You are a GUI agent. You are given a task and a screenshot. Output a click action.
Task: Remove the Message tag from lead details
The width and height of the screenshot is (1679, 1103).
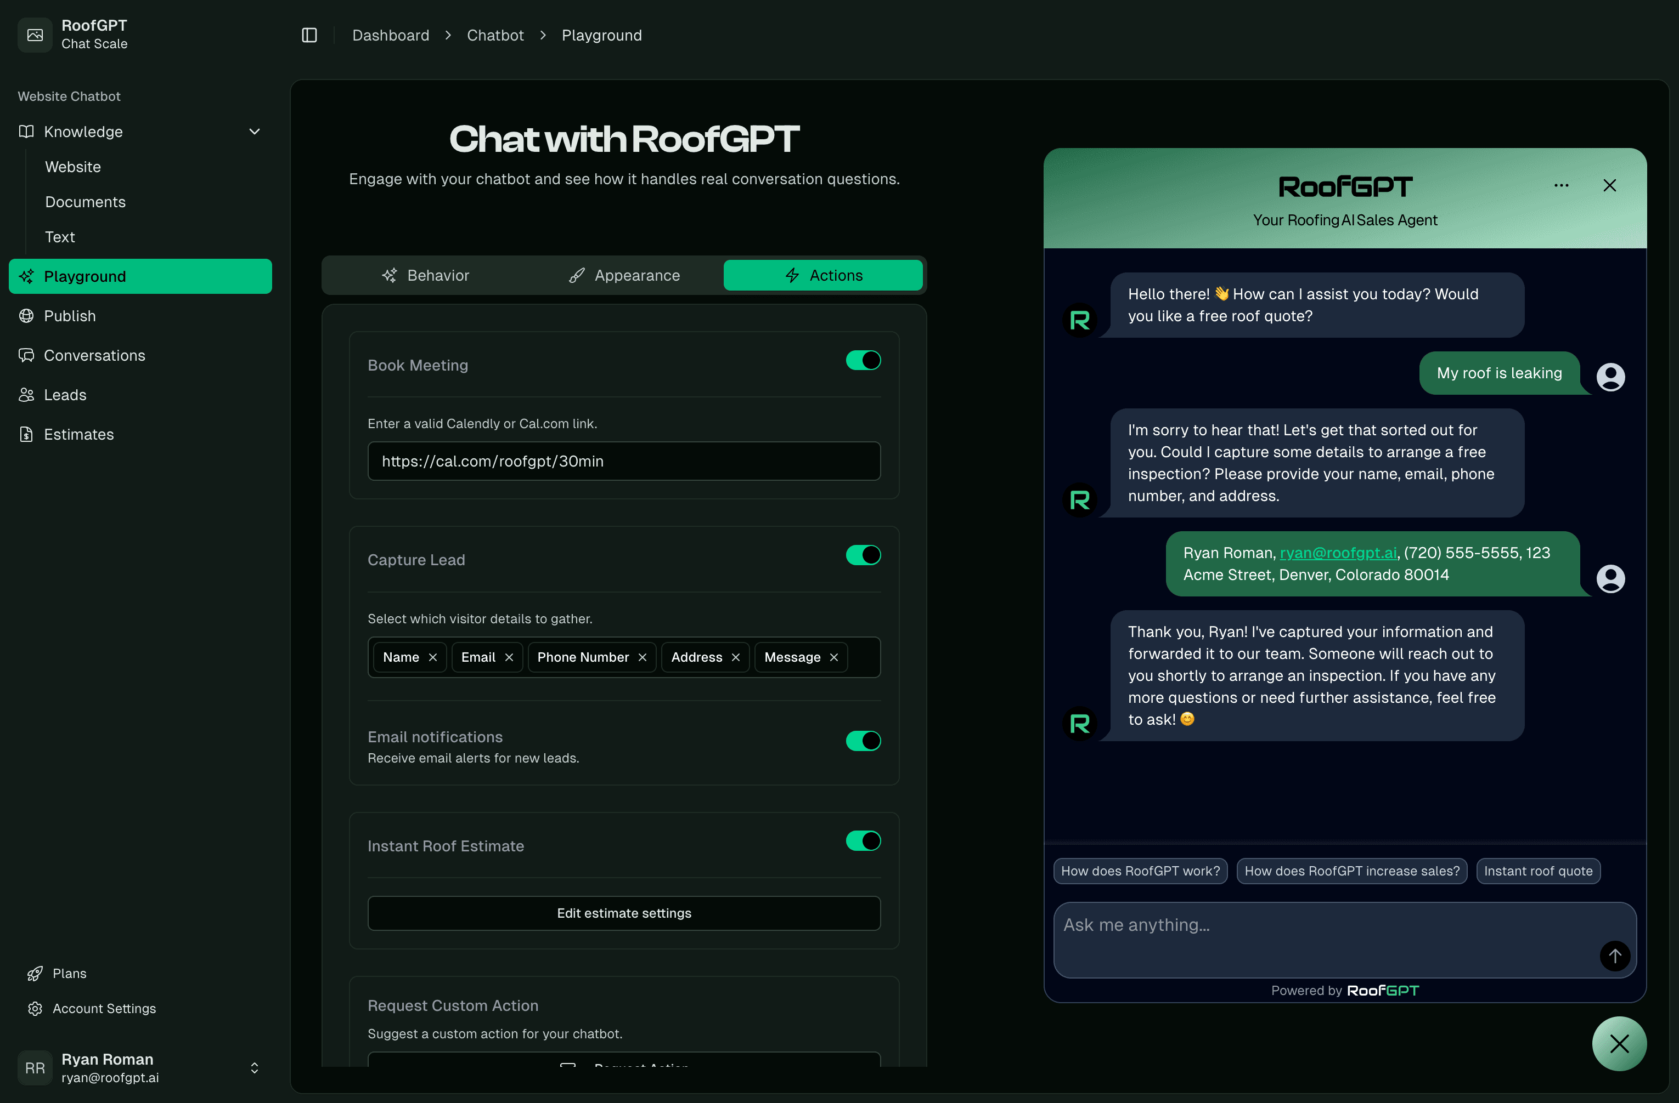[834, 657]
